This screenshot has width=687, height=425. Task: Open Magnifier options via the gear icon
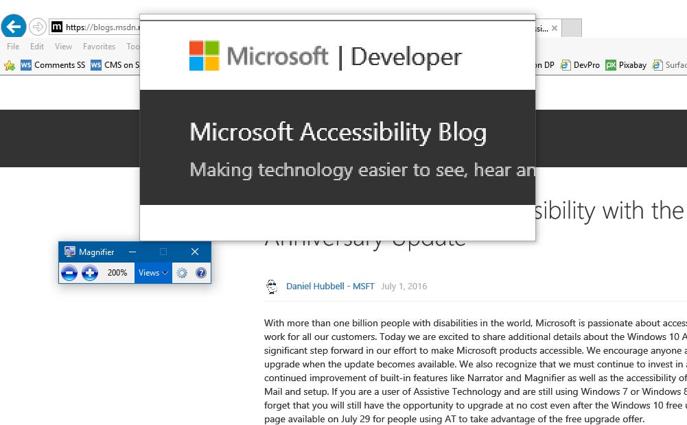181,273
